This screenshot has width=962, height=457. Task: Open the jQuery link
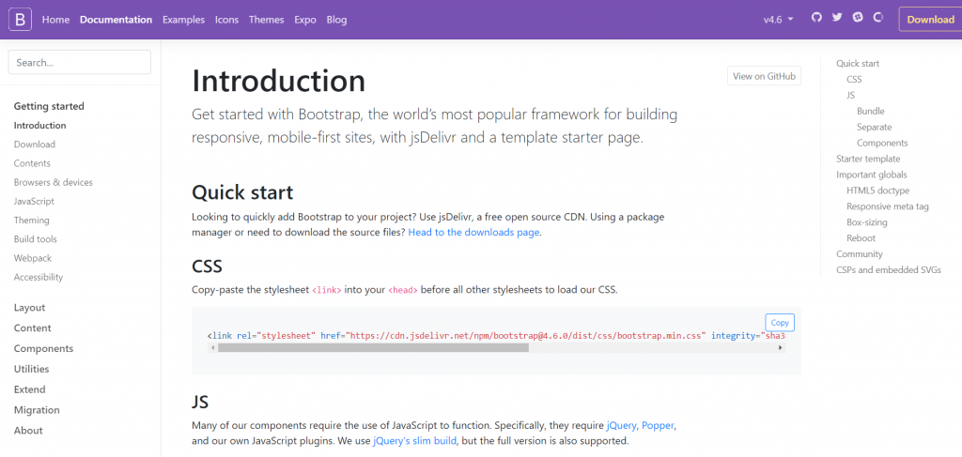point(622,424)
